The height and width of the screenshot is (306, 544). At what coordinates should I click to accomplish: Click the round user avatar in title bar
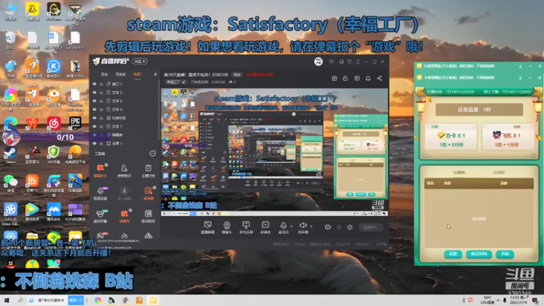click(318, 61)
